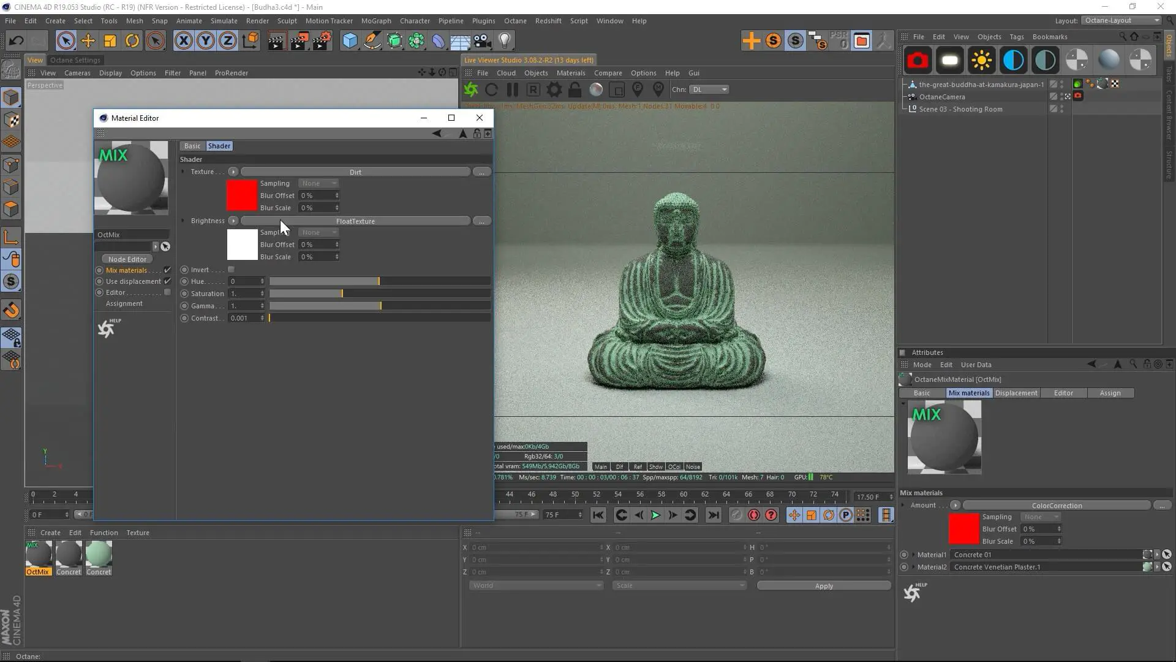
Task: Toggle the Y axis lock icon
Action: coord(206,41)
